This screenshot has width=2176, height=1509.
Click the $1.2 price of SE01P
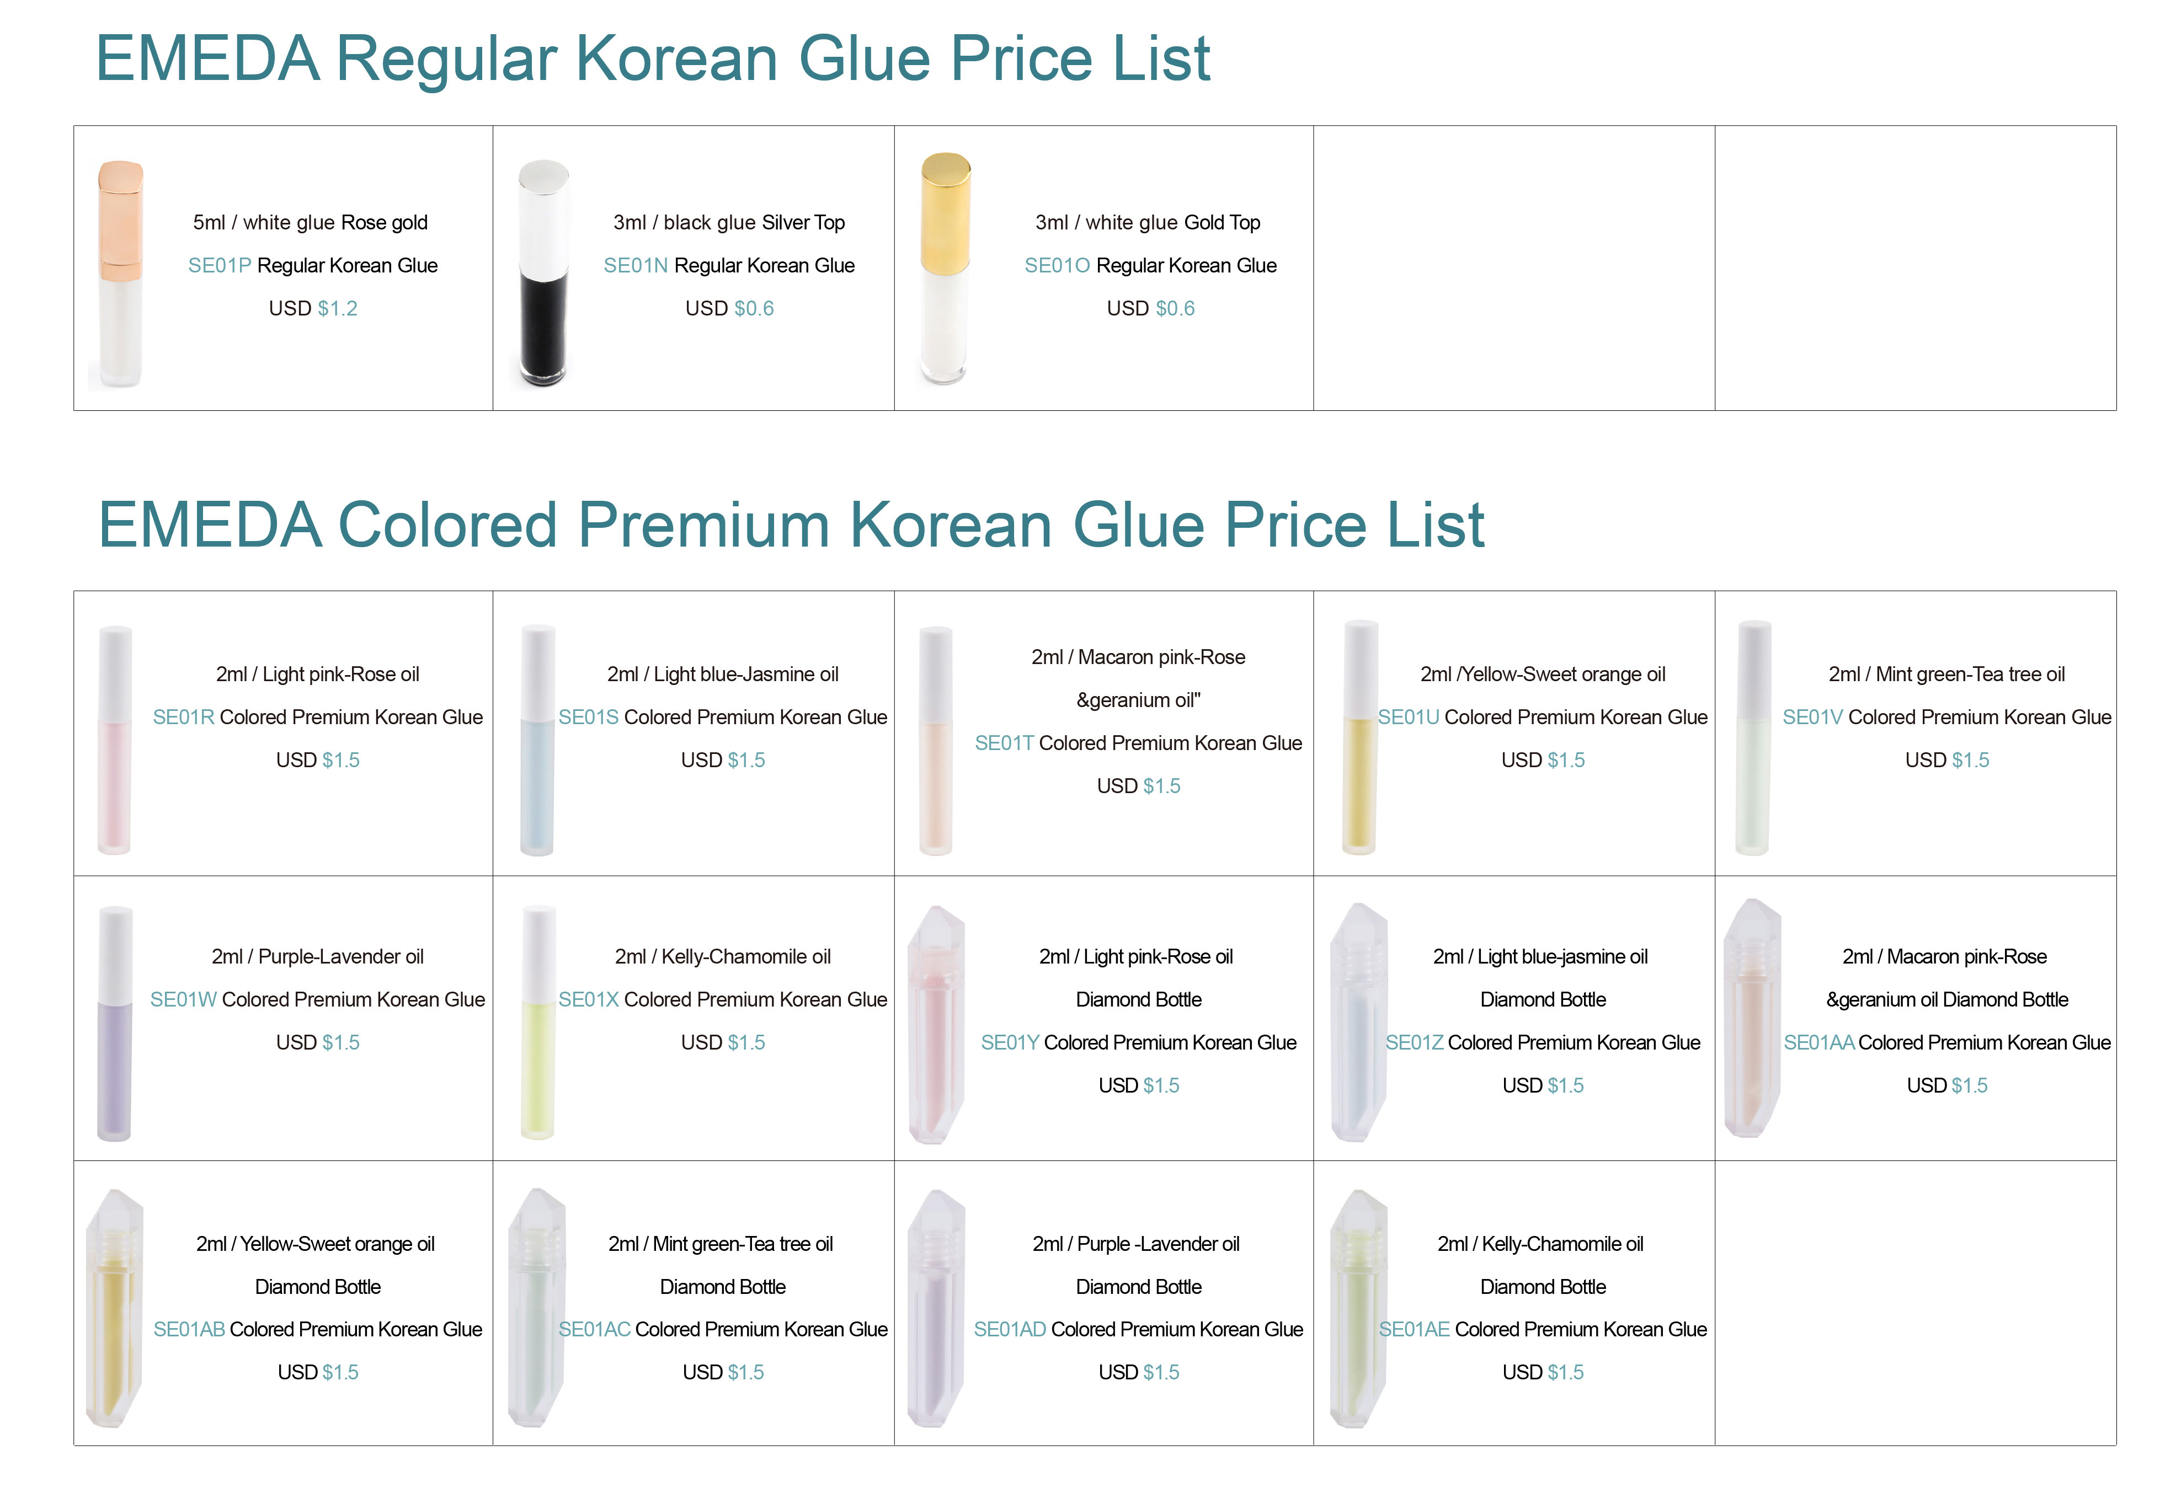click(338, 308)
